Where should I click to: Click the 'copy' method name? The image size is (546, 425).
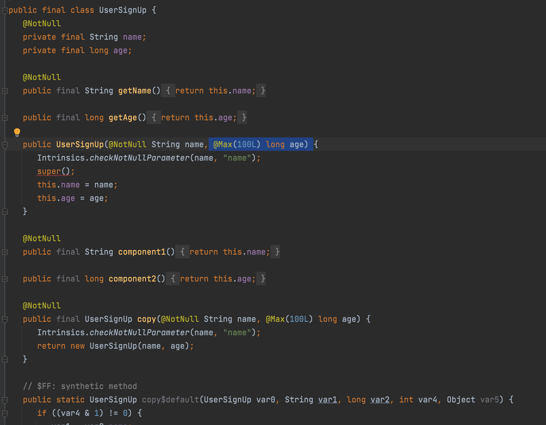coord(147,319)
